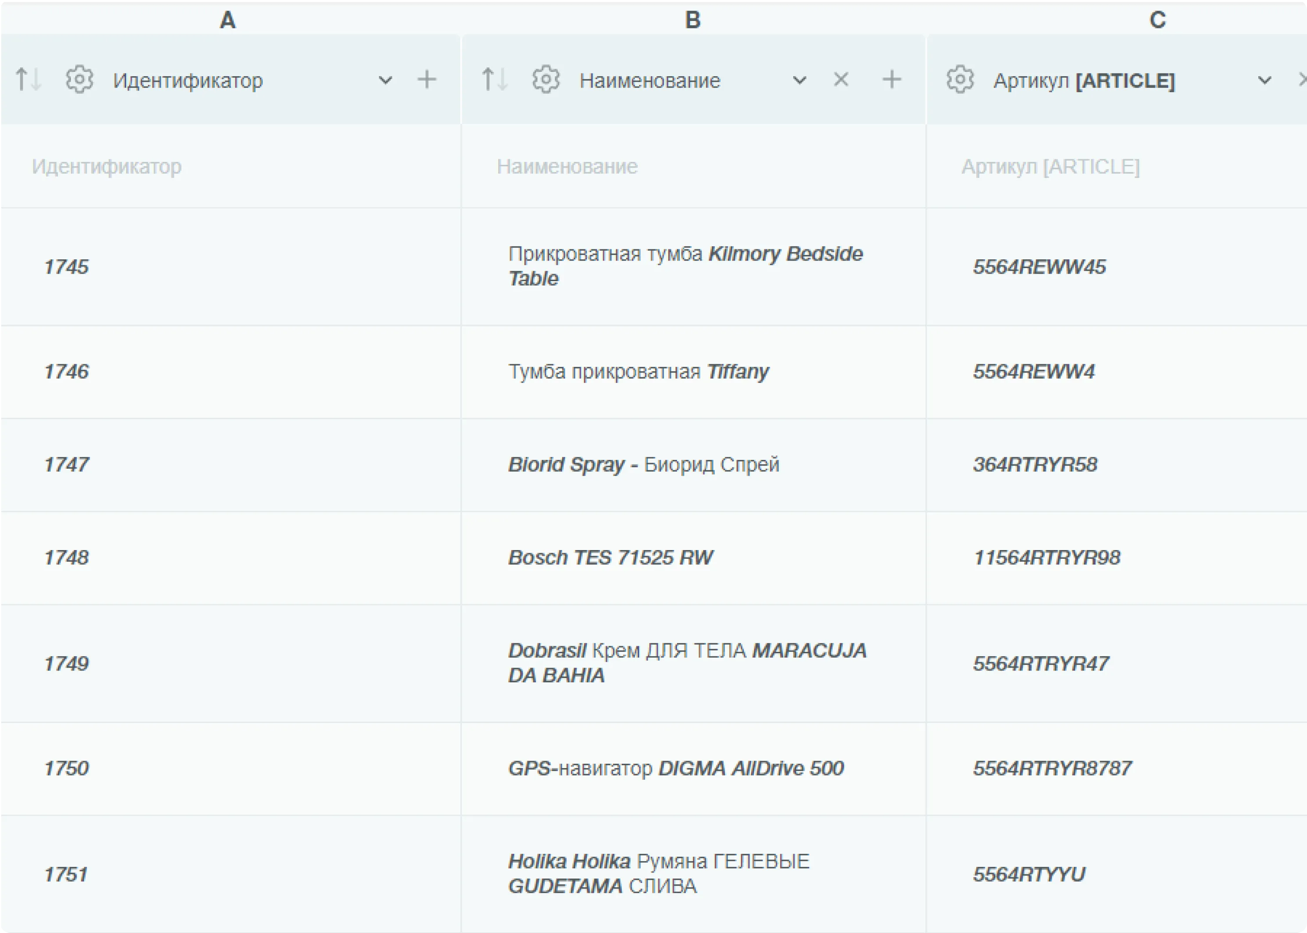Click article cell 364RTRYR58

1034,464
